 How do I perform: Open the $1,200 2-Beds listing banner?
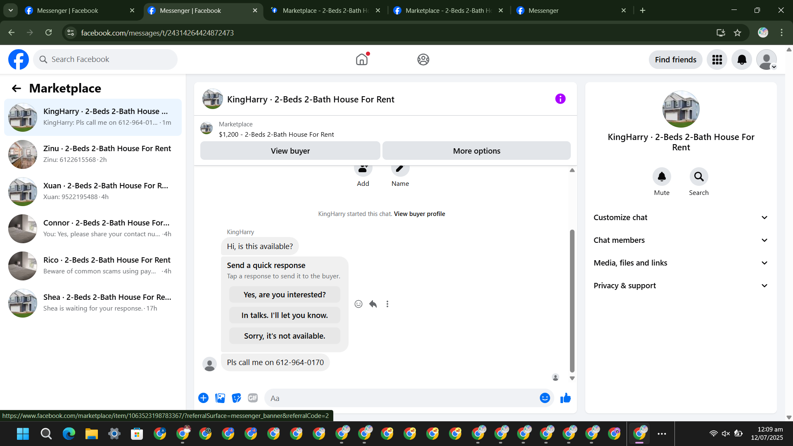tap(385, 129)
